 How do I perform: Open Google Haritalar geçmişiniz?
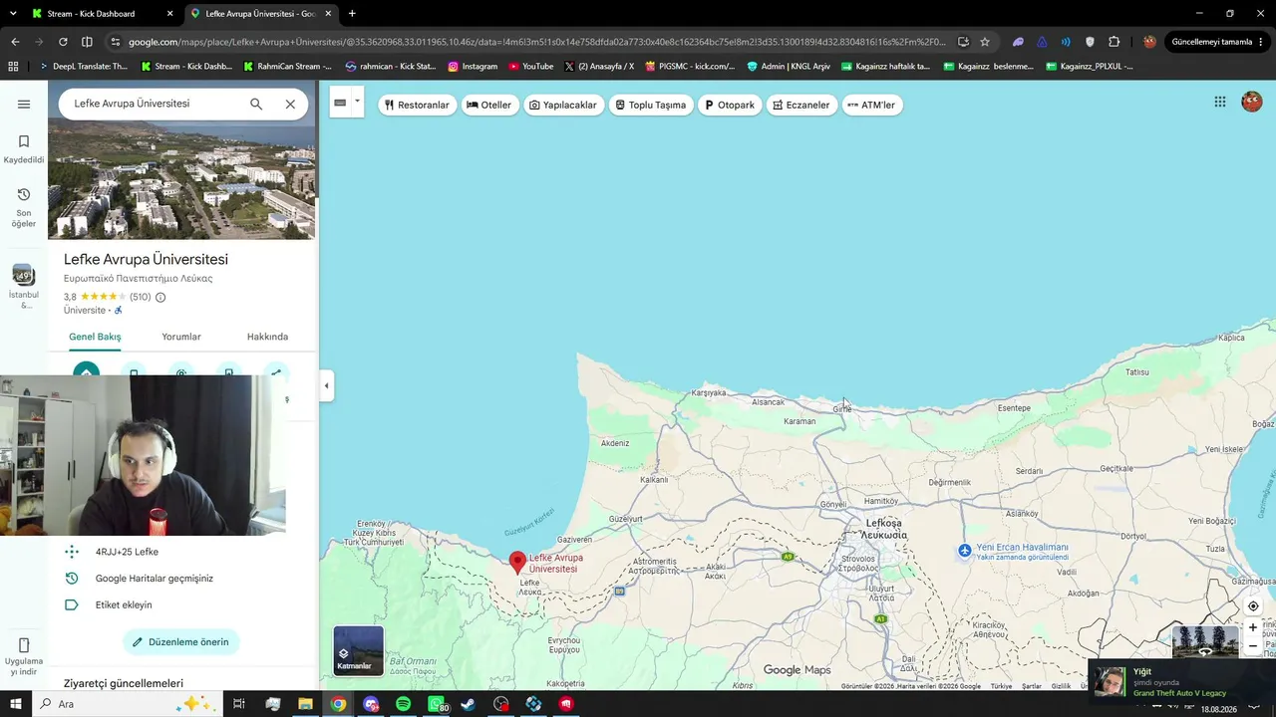(x=155, y=579)
